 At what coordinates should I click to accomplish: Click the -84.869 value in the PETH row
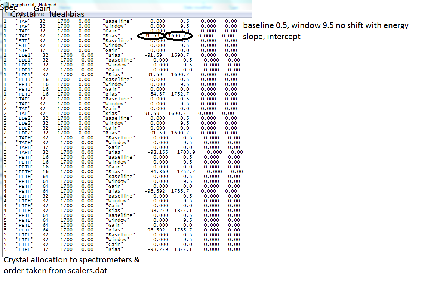click(x=158, y=172)
